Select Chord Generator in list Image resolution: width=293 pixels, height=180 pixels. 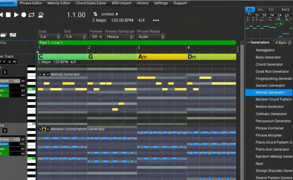(x=269, y=64)
